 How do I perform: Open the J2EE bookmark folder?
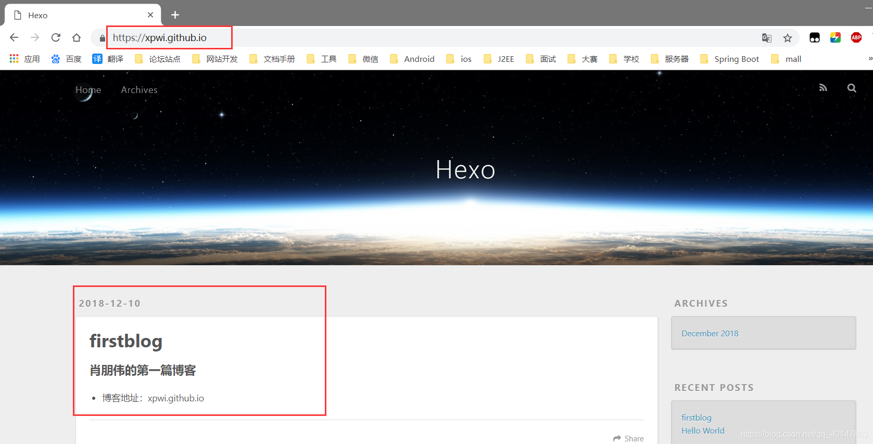click(x=499, y=59)
